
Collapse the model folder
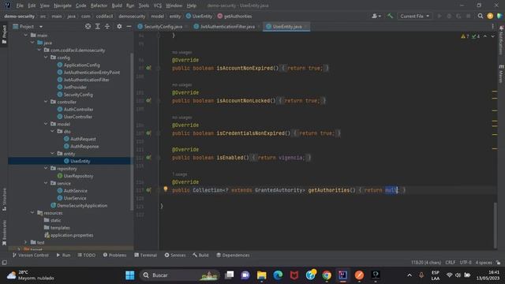click(x=46, y=124)
